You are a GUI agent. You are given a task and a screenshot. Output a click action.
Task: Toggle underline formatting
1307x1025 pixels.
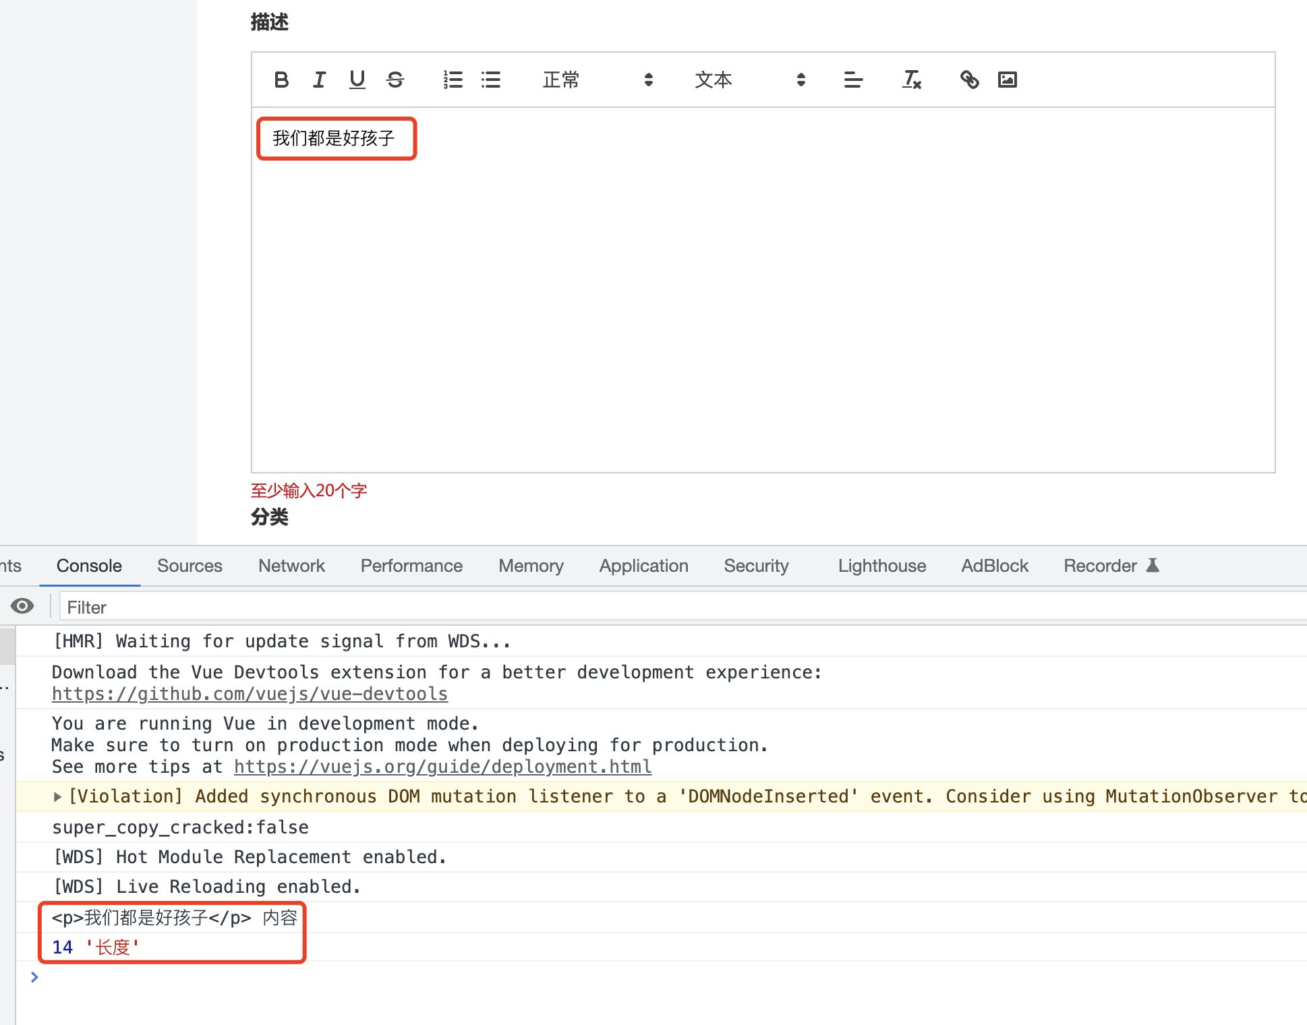pos(357,80)
